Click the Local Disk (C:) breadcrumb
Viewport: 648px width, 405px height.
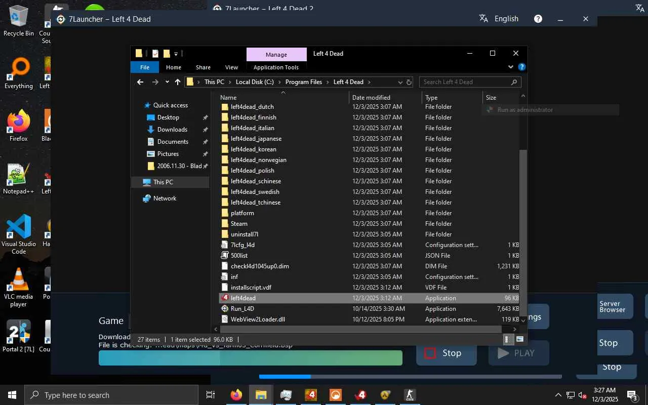point(255,82)
